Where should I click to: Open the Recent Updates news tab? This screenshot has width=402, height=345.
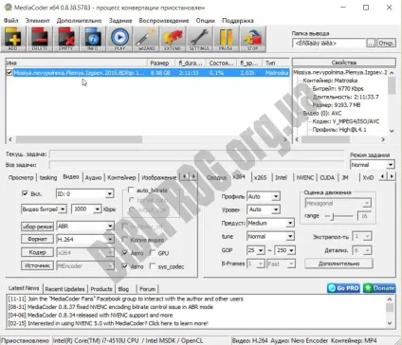[64, 289]
